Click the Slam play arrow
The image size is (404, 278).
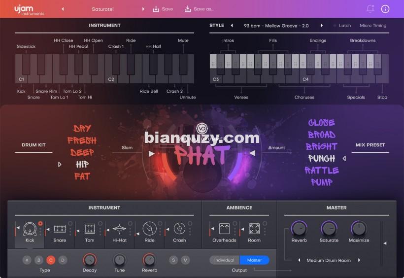[x=152, y=154]
